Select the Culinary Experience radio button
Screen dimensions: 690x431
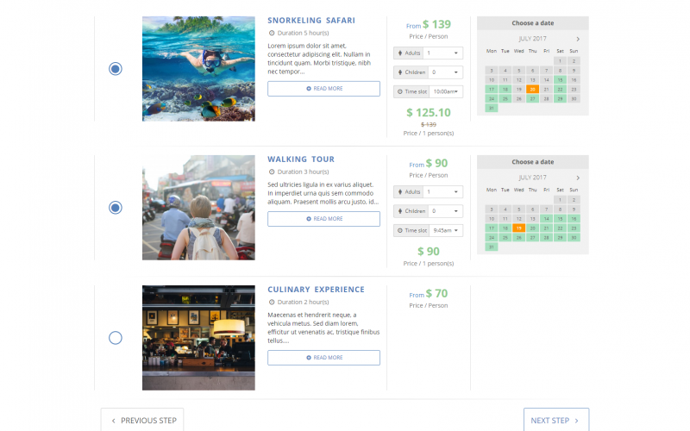(x=116, y=338)
